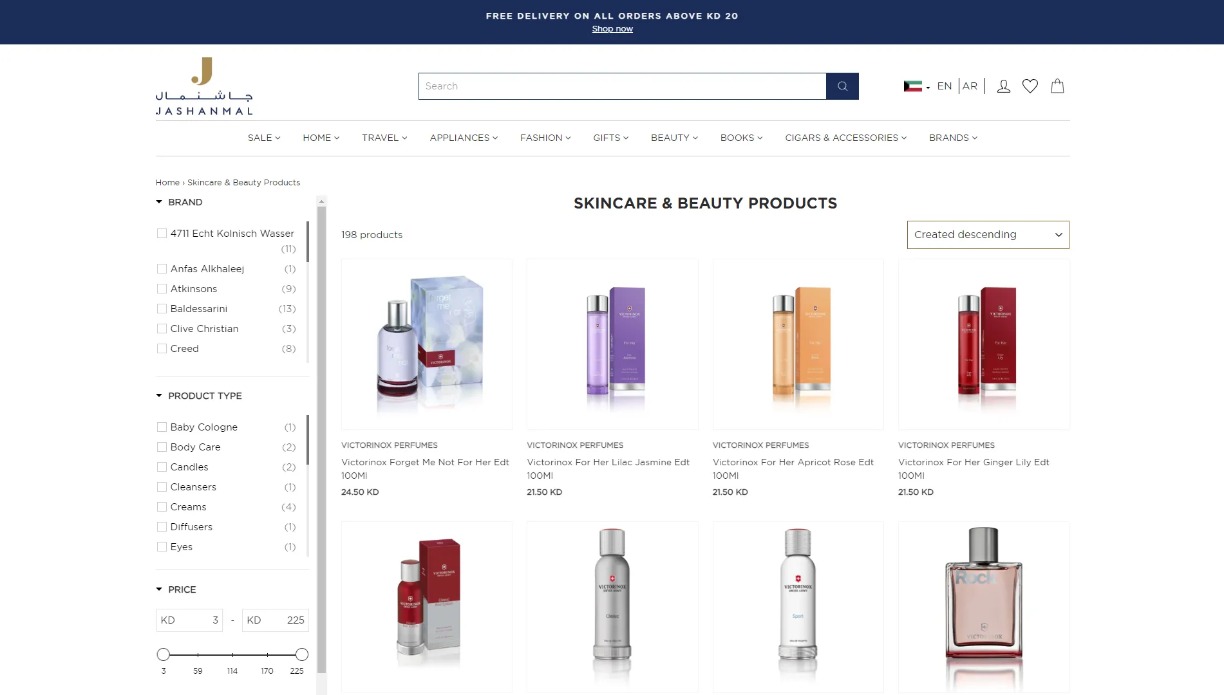Click the brand list scrollbar
Viewport: 1224px width, 695px height.
(x=308, y=242)
